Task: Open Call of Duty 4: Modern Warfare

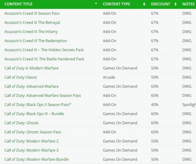Action: coord(31,68)
